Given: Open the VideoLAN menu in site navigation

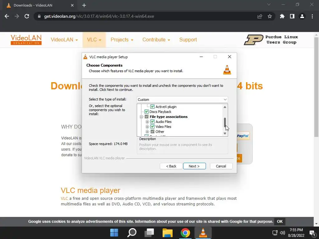Looking at the screenshot, I should coord(64,40).
